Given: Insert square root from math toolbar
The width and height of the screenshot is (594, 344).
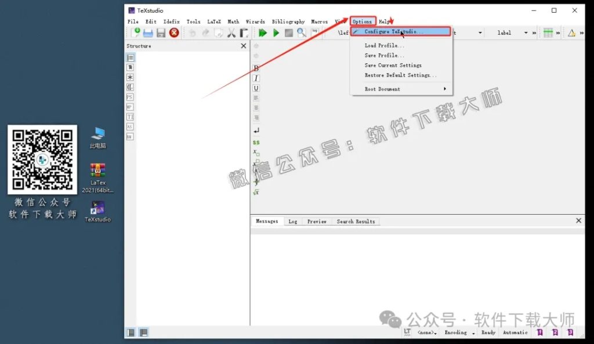Looking at the screenshot, I should (256, 192).
